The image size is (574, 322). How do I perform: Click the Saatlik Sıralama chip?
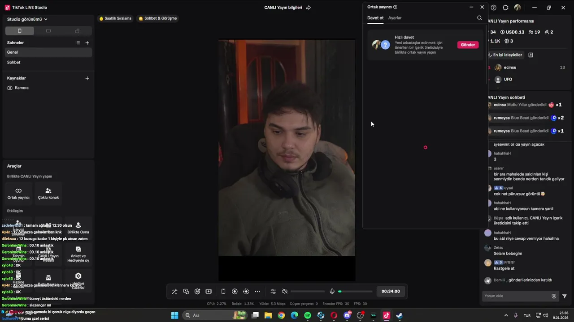tap(115, 18)
